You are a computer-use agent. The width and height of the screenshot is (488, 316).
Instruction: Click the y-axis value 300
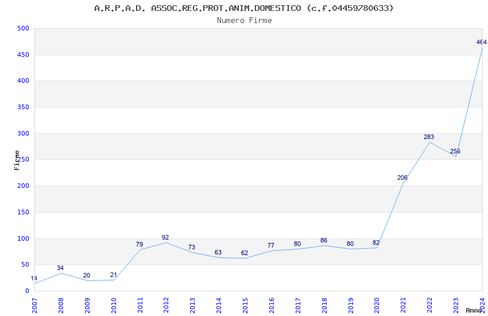(23, 133)
